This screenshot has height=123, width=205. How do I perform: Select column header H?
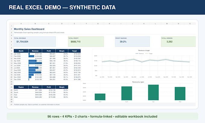tap(109, 24)
